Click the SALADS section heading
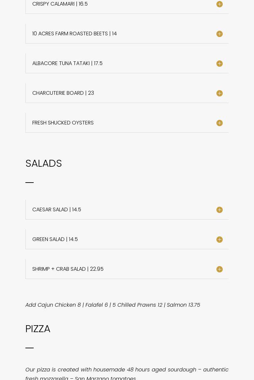Screen dimensions: 254x380 coord(44,163)
